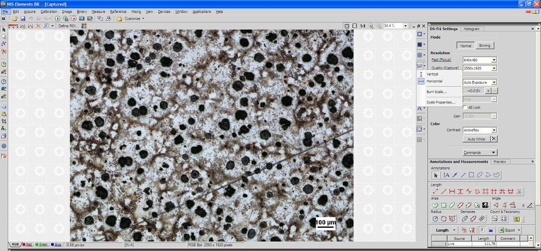The image size is (541, 251).
Task: Select the ellipse annotation tool
Action: 480,175
